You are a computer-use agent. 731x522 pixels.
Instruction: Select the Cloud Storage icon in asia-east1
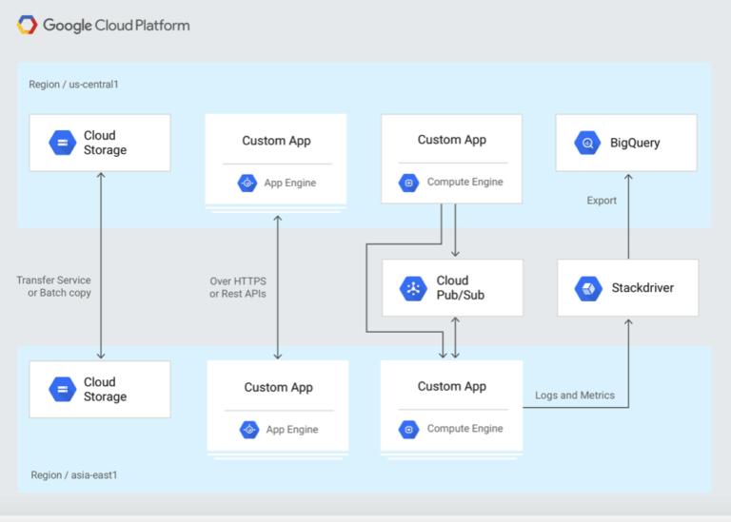point(63,389)
